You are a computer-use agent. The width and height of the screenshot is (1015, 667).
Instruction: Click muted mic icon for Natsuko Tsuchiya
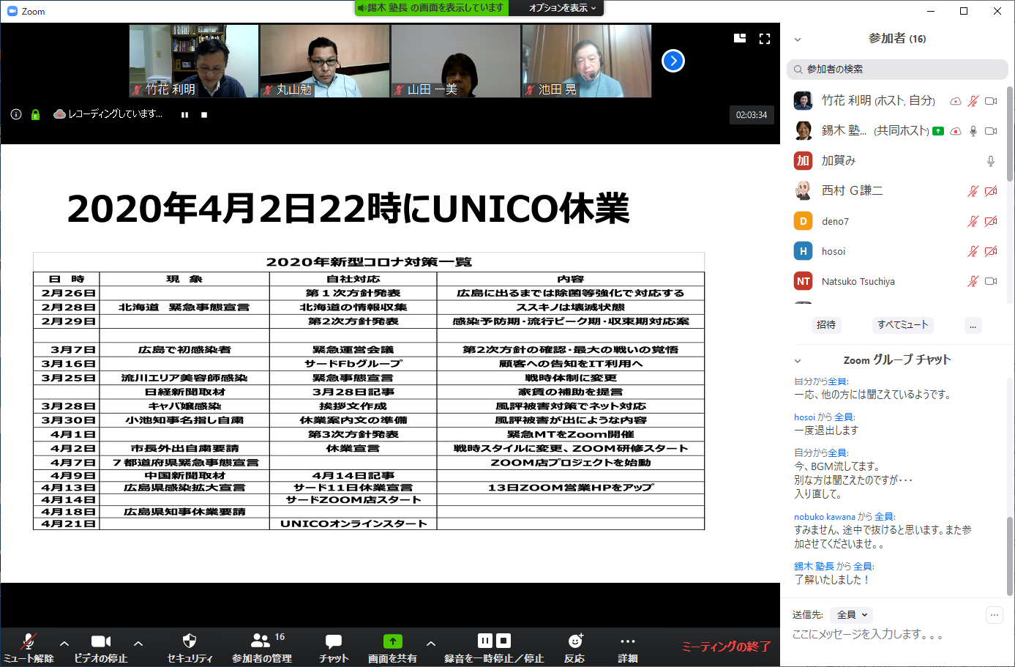[973, 281]
